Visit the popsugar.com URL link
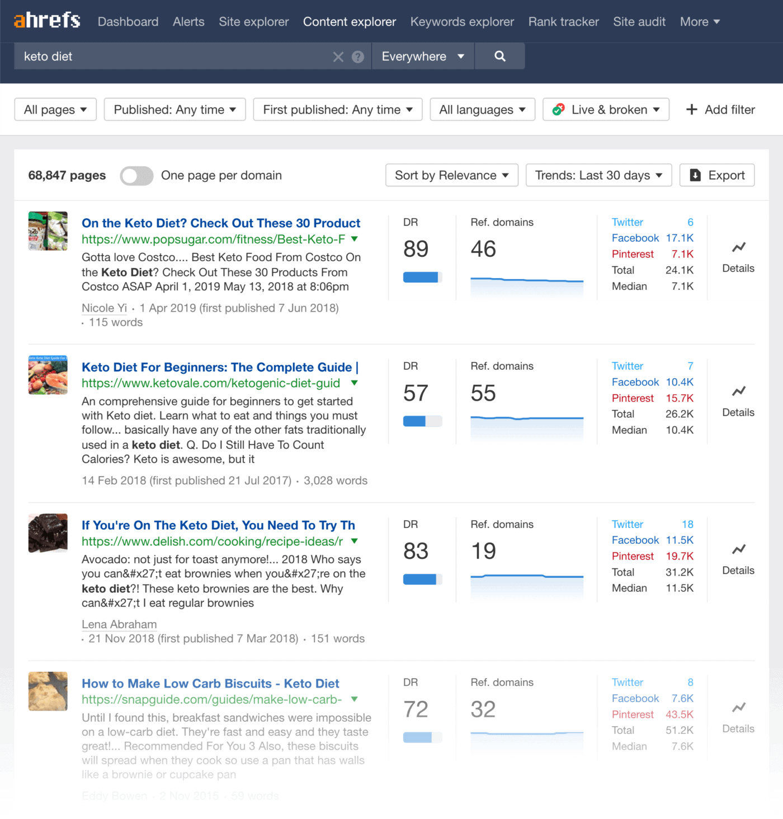 (213, 239)
